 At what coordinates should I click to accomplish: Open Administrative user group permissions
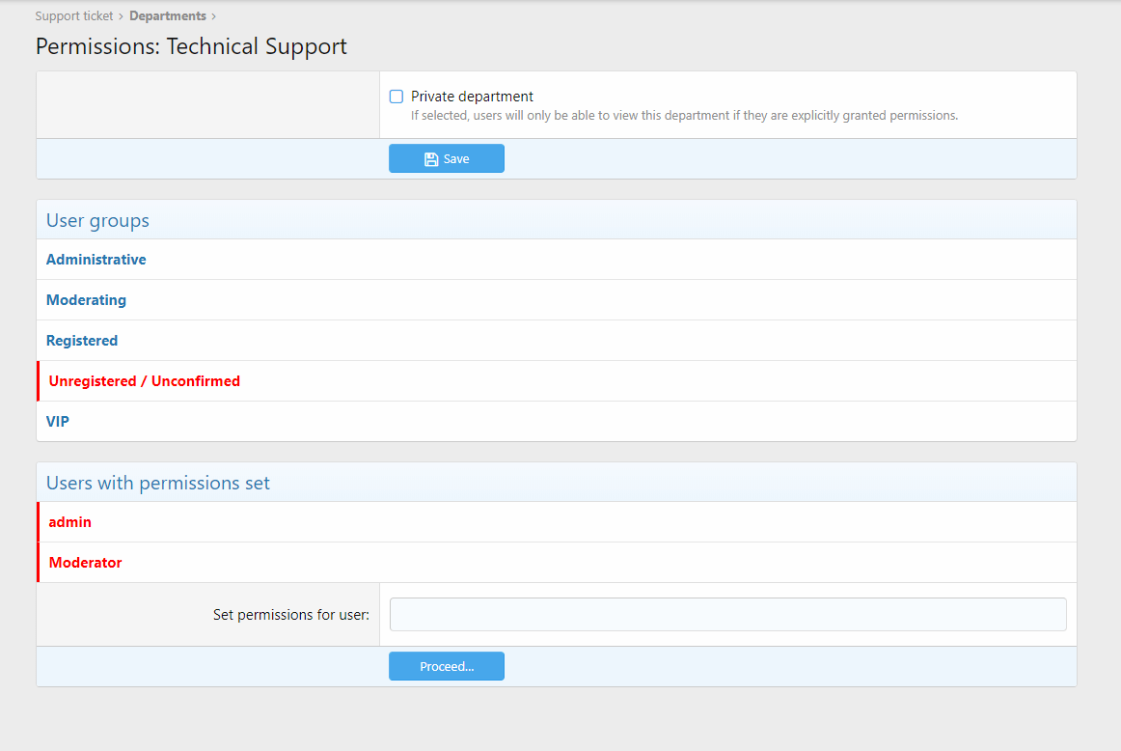coord(96,260)
